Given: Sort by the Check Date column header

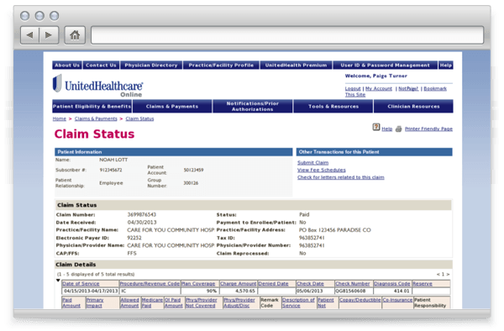Looking at the screenshot, I should (310, 284).
